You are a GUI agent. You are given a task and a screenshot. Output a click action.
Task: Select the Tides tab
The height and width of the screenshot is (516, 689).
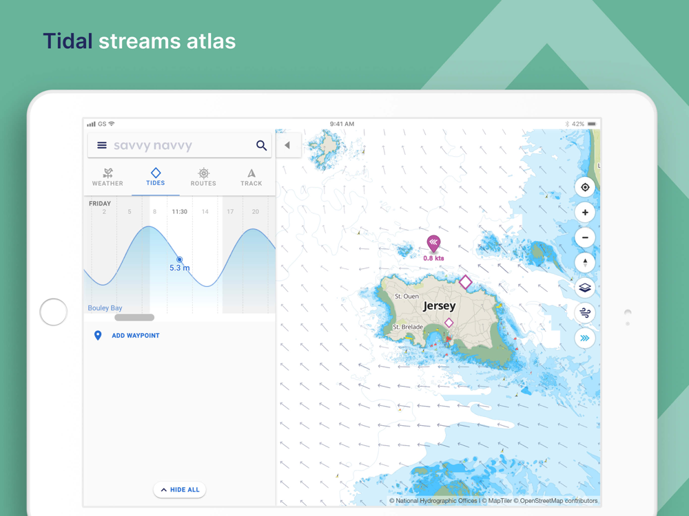click(x=156, y=178)
